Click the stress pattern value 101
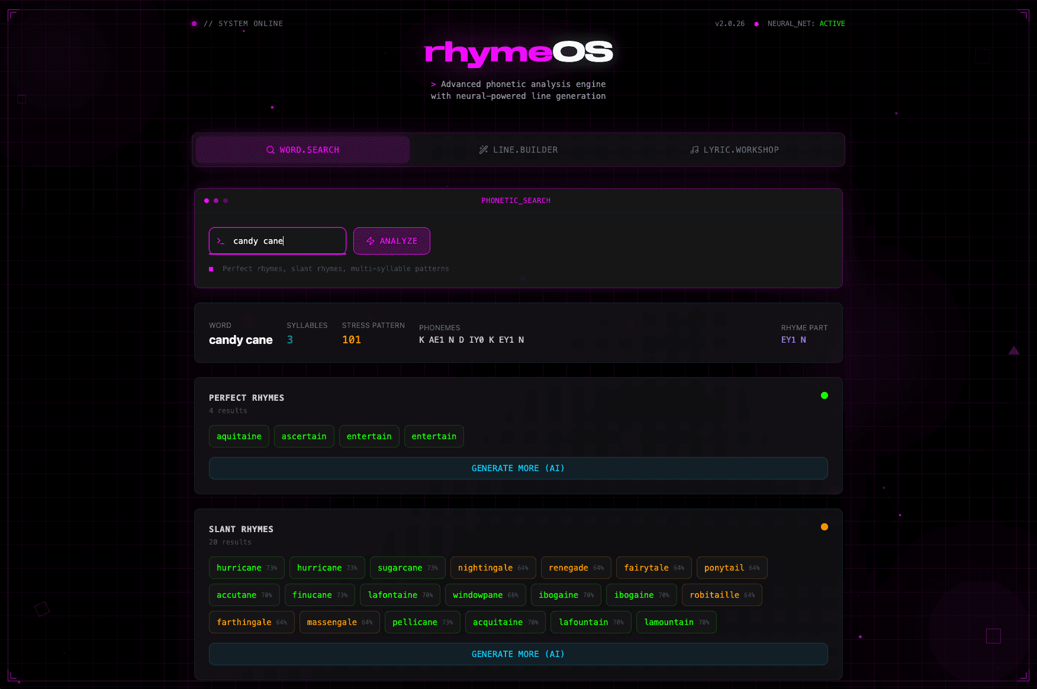1037x689 pixels. (x=352, y=340)
